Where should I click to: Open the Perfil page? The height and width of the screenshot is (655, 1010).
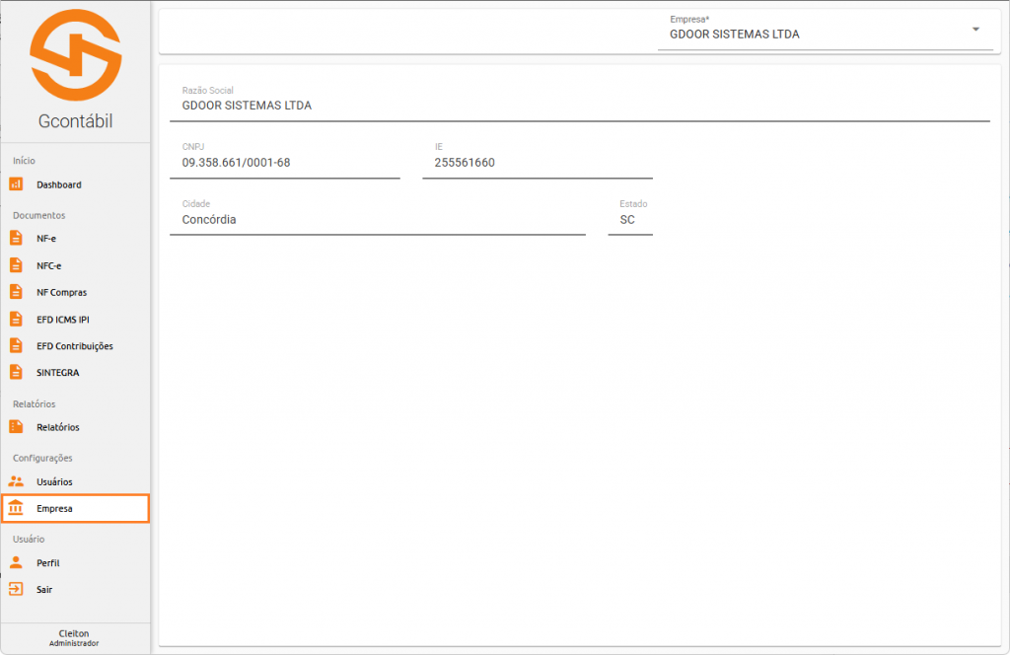[x=75, y=563]
